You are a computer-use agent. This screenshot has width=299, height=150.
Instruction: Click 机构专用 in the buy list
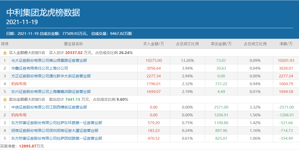pos(19,84)
